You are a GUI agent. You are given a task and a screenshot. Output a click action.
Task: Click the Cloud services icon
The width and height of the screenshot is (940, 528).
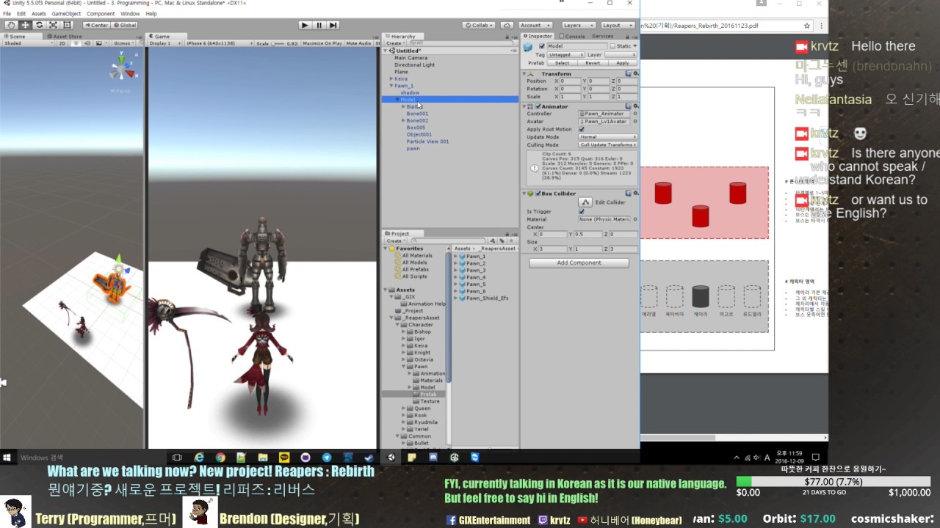click(x=507, y=25)
